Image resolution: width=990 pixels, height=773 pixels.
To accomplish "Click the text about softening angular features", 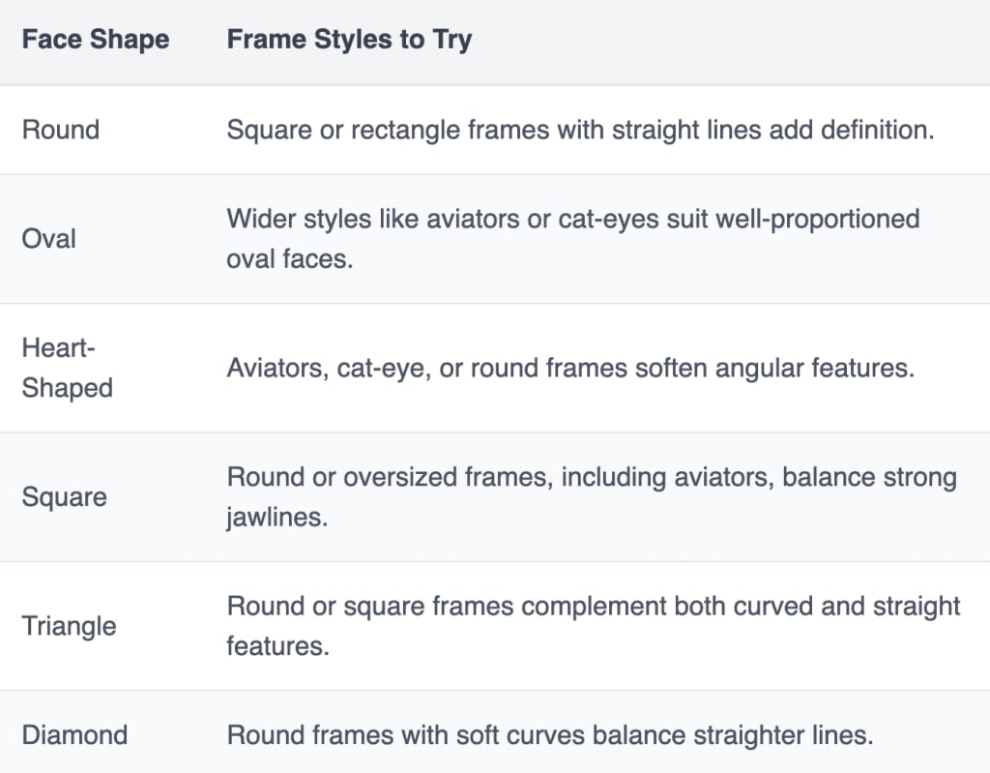I will point(570,368).
